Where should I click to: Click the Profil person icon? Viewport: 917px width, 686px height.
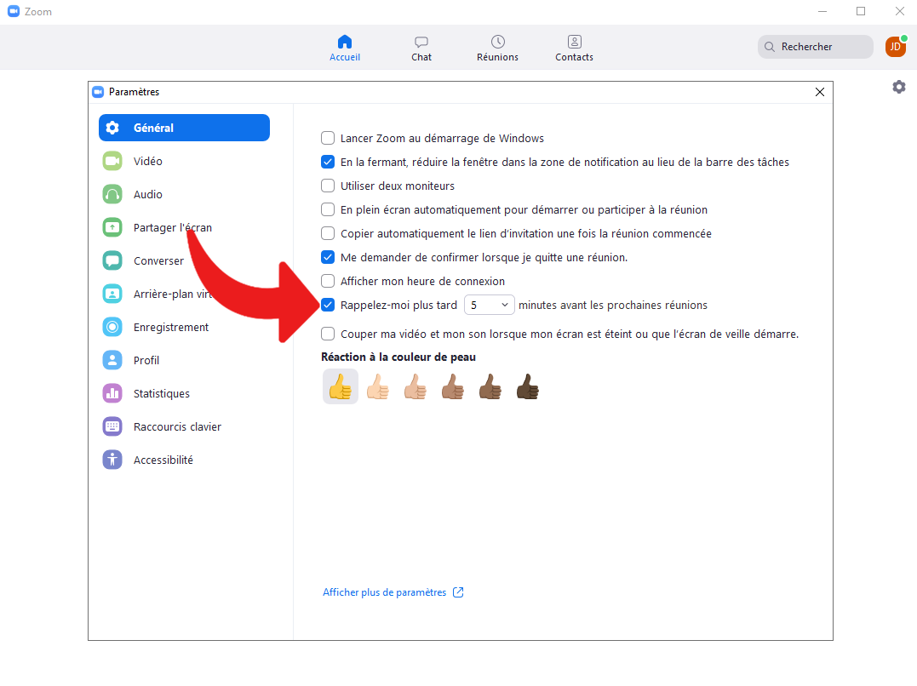(x=112, y=360)
